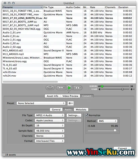
Task: Click the low volume speaker icon
Action: point(99,89)
